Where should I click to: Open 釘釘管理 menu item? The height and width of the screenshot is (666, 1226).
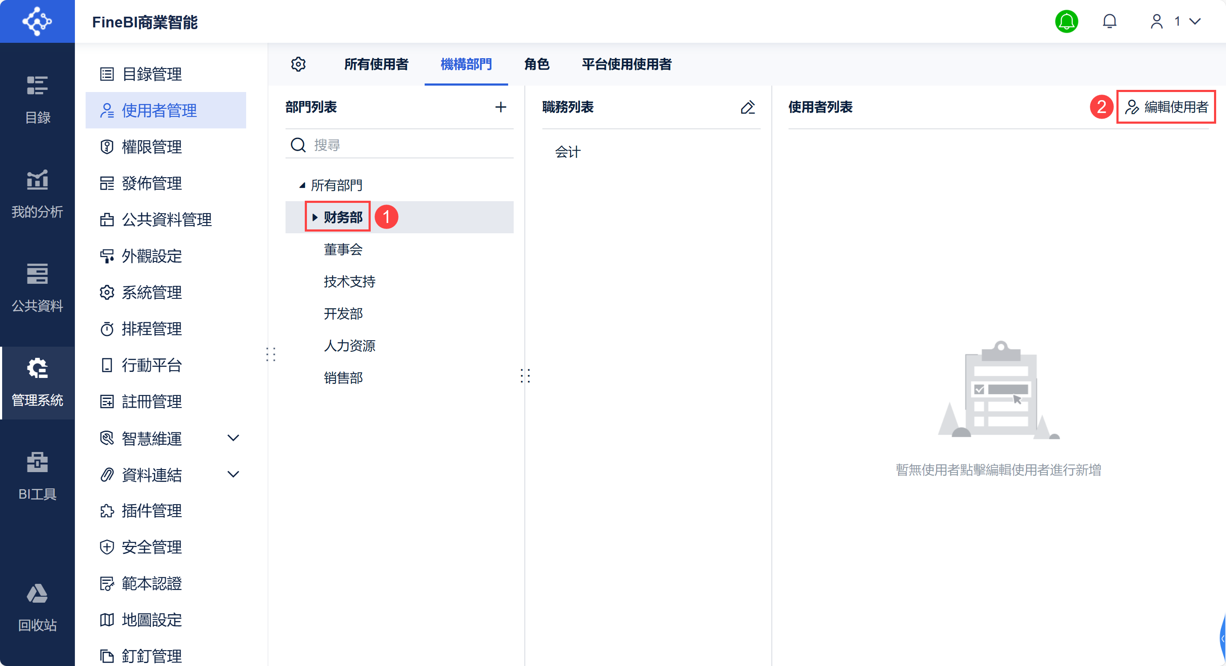166,656
